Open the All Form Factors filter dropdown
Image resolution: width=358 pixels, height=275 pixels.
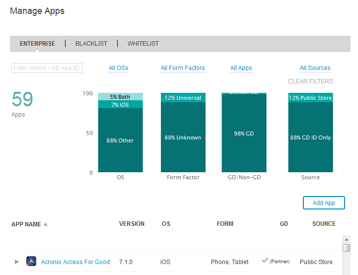tap(183, 68)
